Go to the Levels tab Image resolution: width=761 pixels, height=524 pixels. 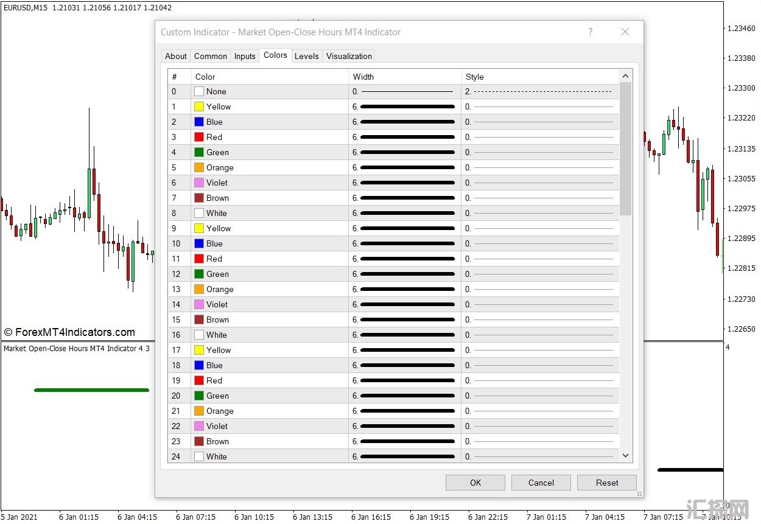[306, 56]
